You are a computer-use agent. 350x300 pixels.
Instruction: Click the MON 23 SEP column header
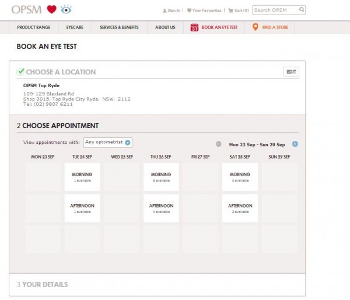coord(43,157)
